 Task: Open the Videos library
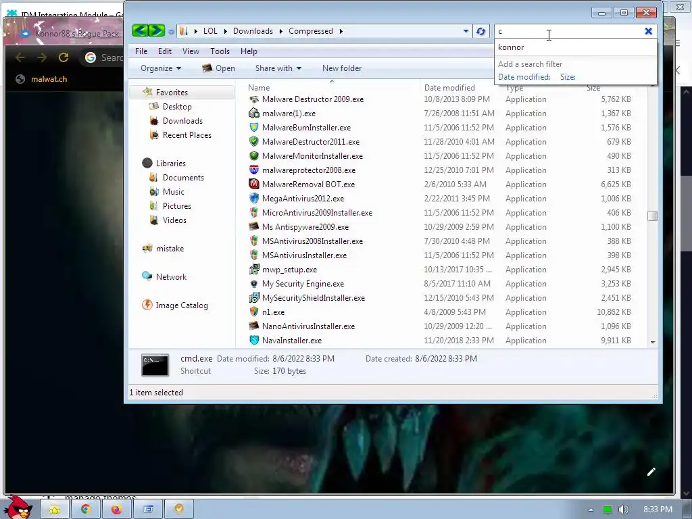(x=168, y=220)
